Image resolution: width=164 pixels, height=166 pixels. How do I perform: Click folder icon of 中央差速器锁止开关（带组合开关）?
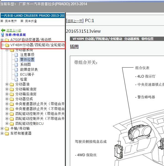tap(12, 104)
